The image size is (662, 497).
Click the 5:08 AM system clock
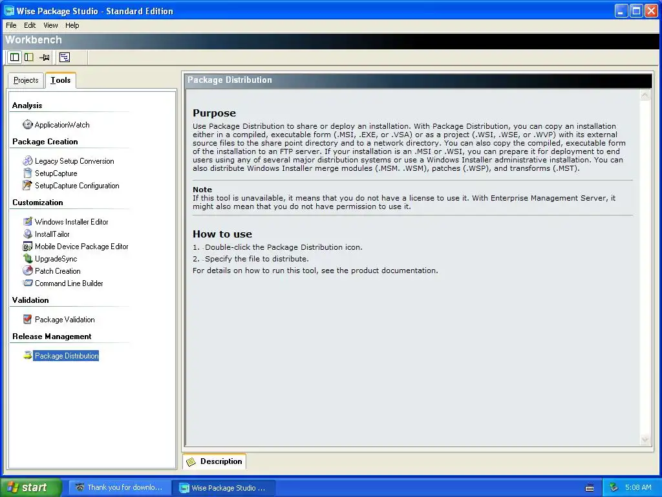point(638,487)
